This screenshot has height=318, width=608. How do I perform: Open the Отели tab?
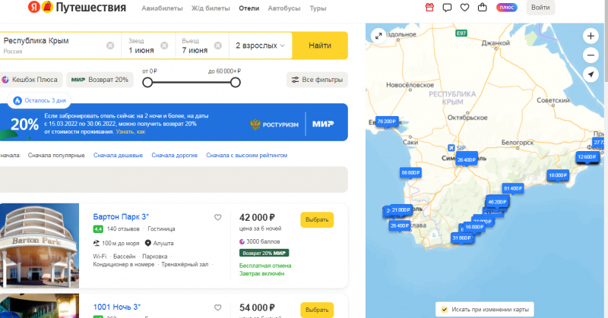[249, 8]
